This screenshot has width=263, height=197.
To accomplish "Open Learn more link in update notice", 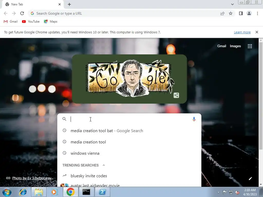I will coord(242,32).
